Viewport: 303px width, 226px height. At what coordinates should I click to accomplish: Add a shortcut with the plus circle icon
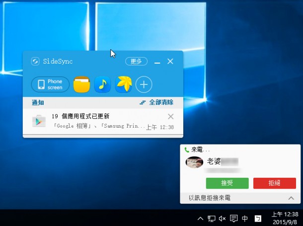point(144,84)
